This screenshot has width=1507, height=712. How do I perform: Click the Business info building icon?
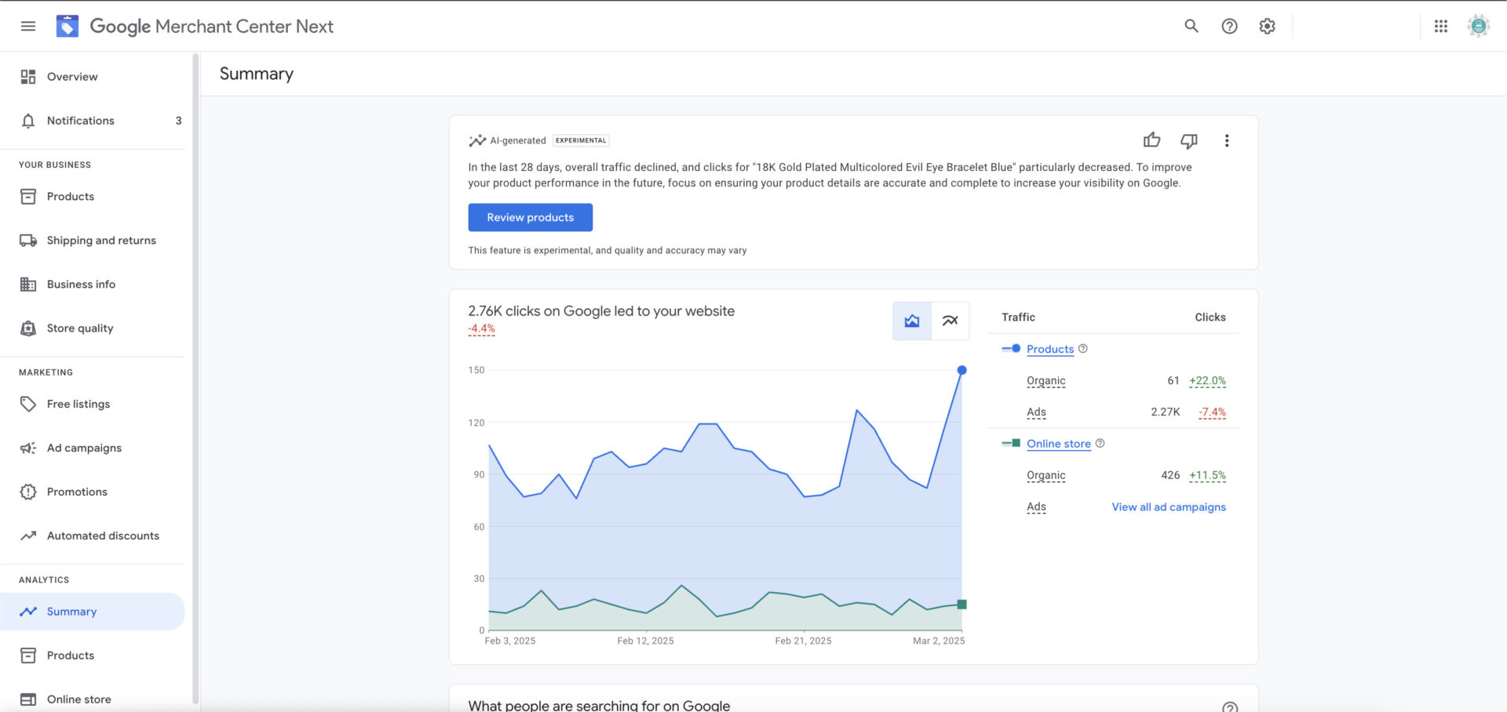tap(28, 284)
